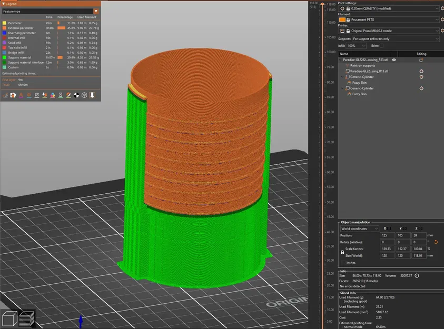This screenshot has height=329, width=444.
Task: Toggle the scale factors lock icon
Action: pos(343,252)
